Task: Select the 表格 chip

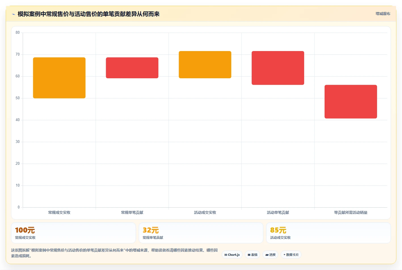Action: pos(252,255)
